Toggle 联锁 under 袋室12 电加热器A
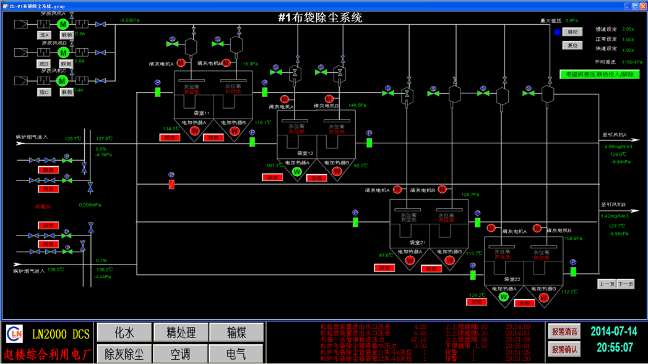This screenshot has width=648, height=364. click(x=272, y=177)
